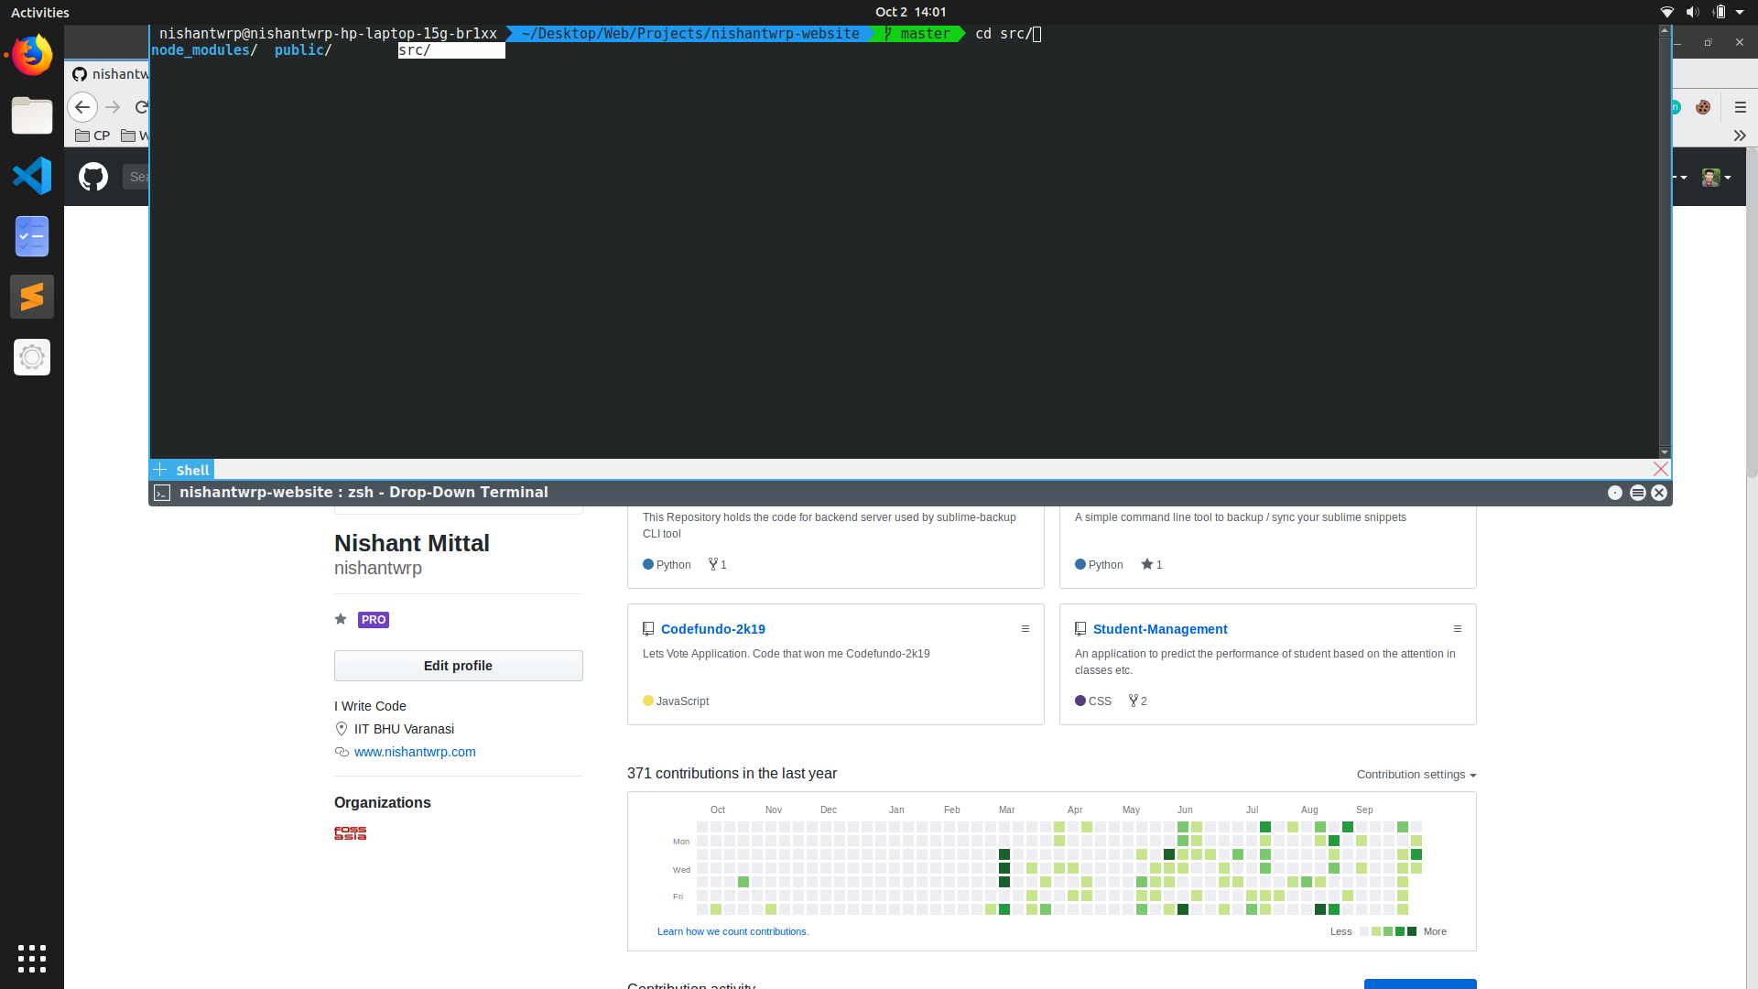Image resolution: width=1758 pixels, height=989 pixels.
Task: Open www.nishantwrp.com link
Action: 415,752
